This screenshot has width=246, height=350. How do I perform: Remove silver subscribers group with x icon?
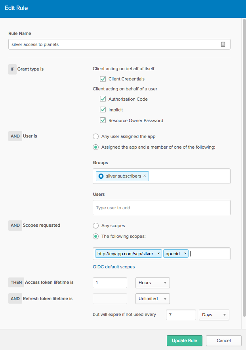coord(145,176)
